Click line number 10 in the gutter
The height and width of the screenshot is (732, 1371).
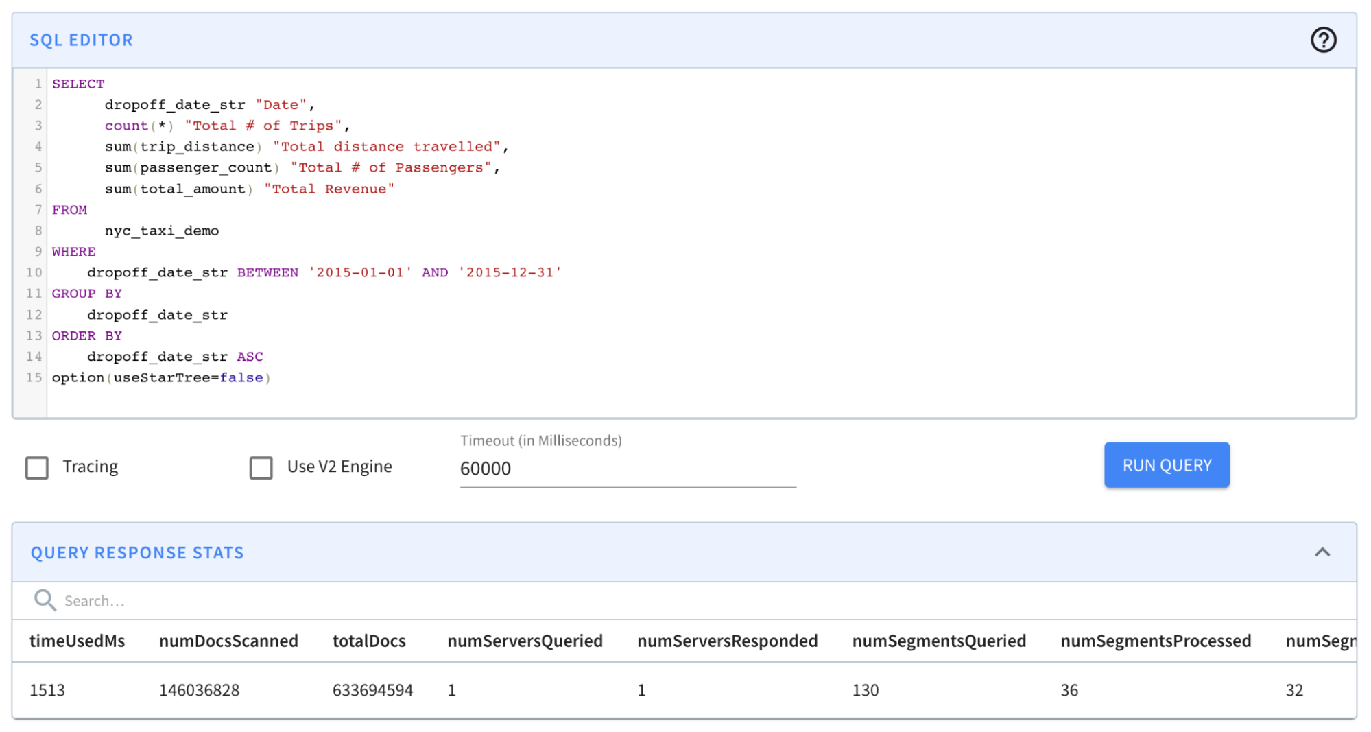pos(34,272)
